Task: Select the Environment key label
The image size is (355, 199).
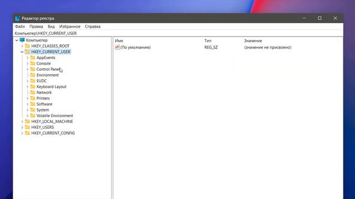Action: coord(48,75)
